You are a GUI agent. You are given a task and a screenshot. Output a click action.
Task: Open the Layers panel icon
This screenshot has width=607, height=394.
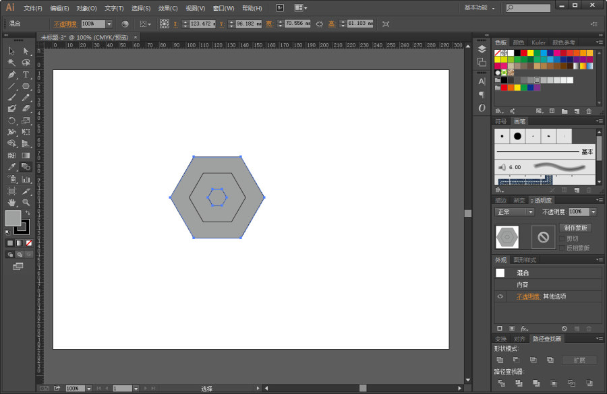pyautogui.click(x=482, y=49)
